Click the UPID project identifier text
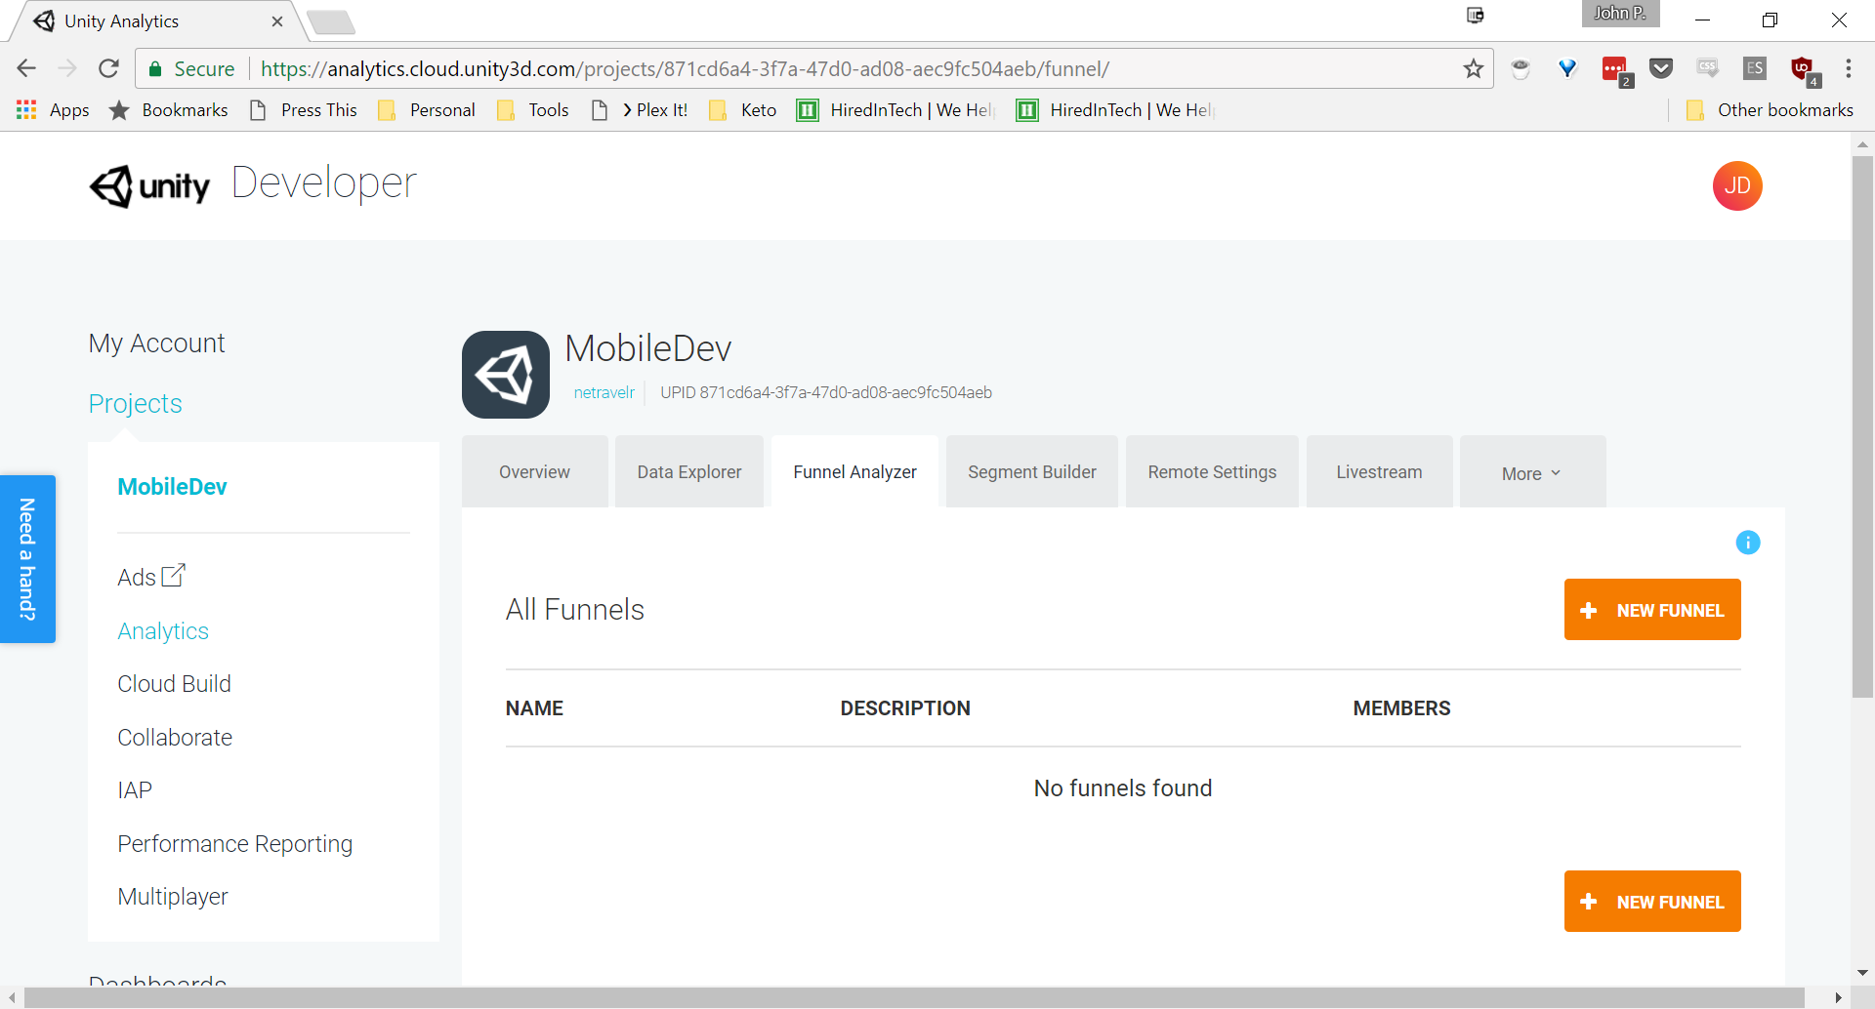1875x1009 pixels. (x=826, y=392)
